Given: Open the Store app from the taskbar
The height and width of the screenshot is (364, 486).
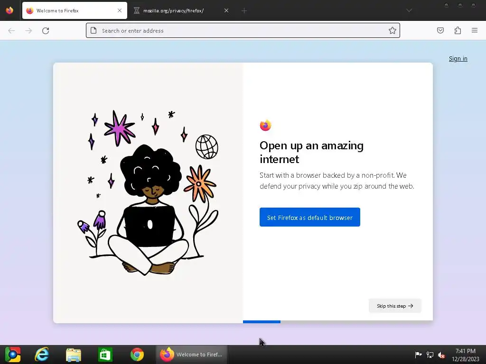Looking at the screenshot, I should pyautogui.click(x=105, y=355).
